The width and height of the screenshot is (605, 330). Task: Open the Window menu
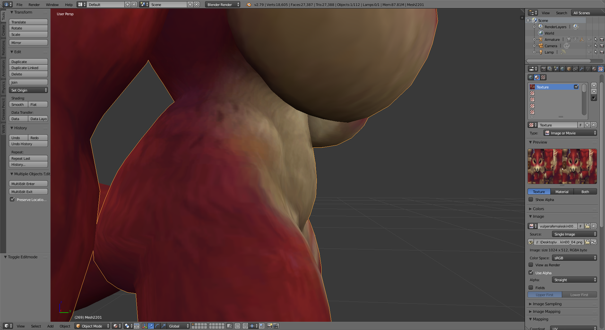(x=52, y=5)
